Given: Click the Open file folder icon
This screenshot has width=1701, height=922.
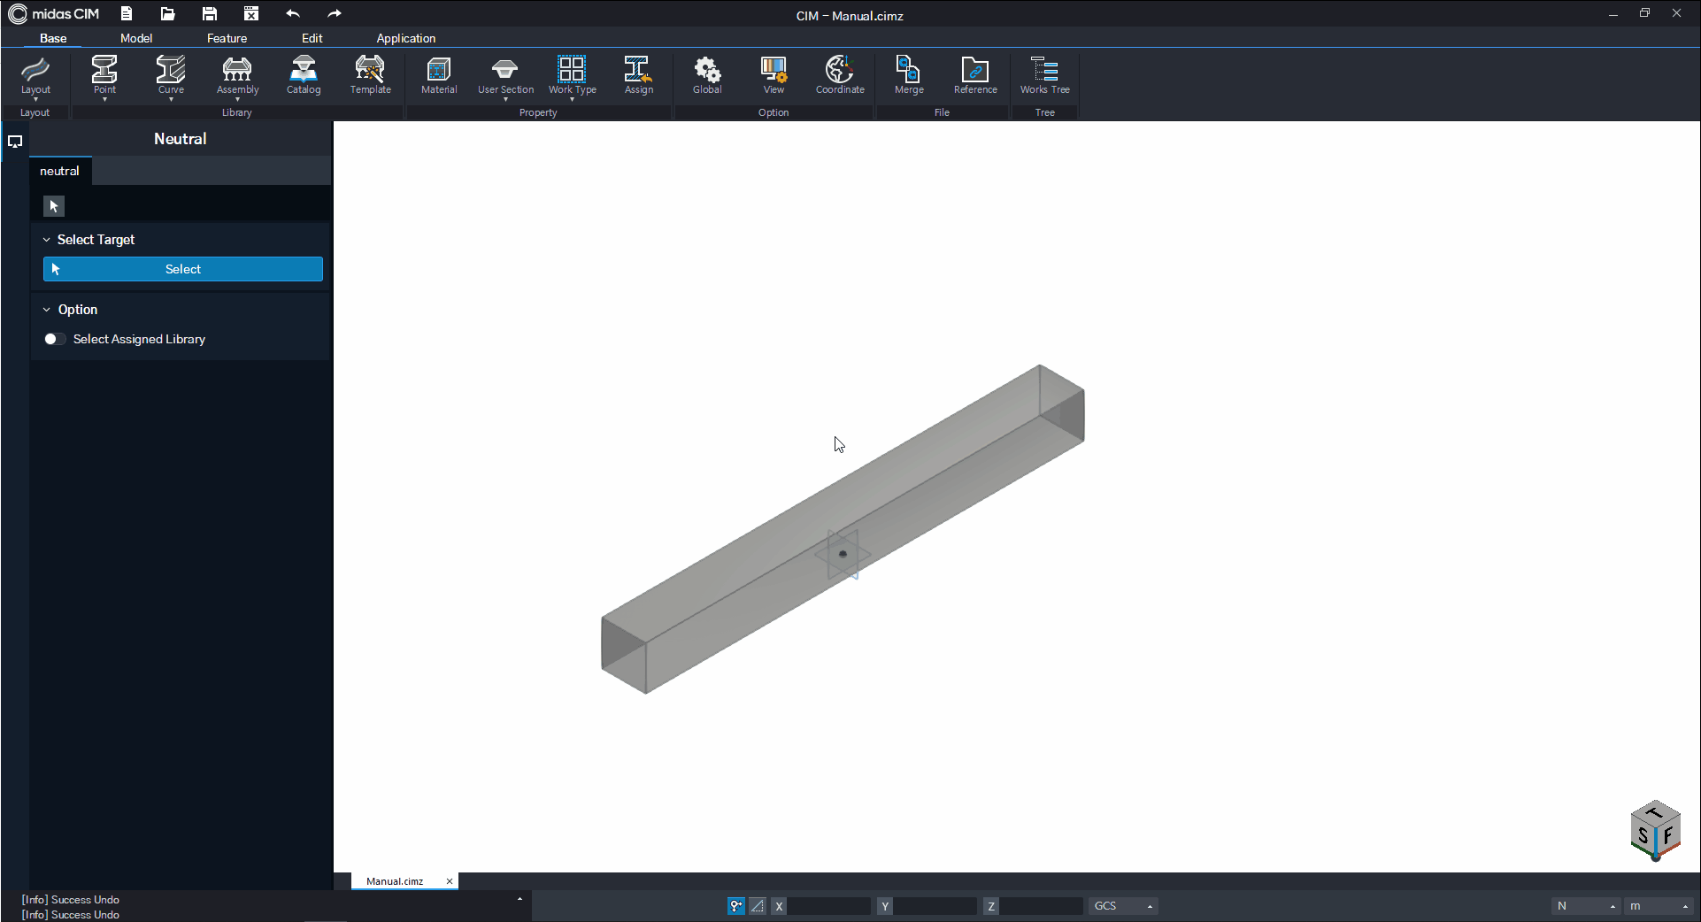Looking at the screenshot, I should coord(167,13).
